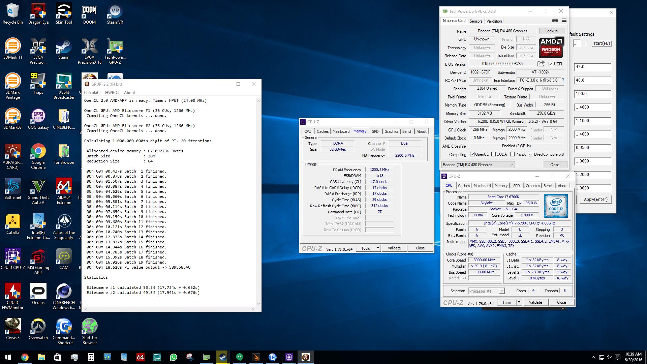Viewport: 647px width, 364px height.
Task: Expand the Radeon RX 480 GPU selector
Action: [x=478, y=165]
